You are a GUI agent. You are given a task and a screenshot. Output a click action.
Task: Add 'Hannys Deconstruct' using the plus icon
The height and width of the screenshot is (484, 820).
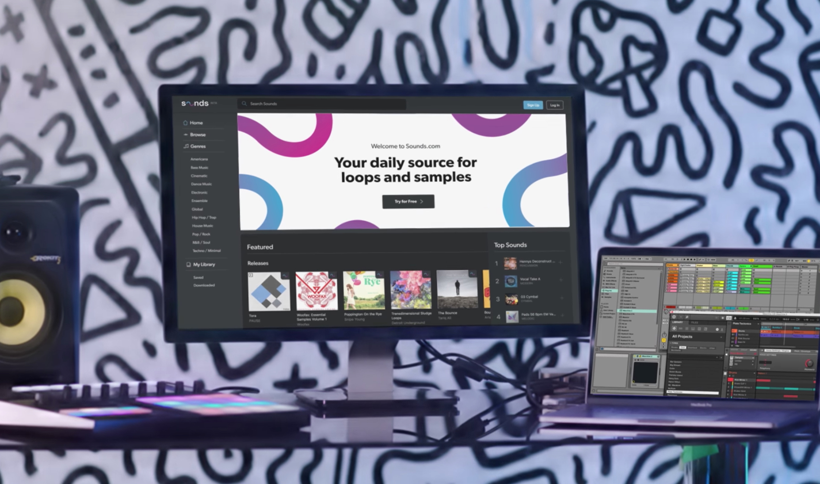pos(561,262)
